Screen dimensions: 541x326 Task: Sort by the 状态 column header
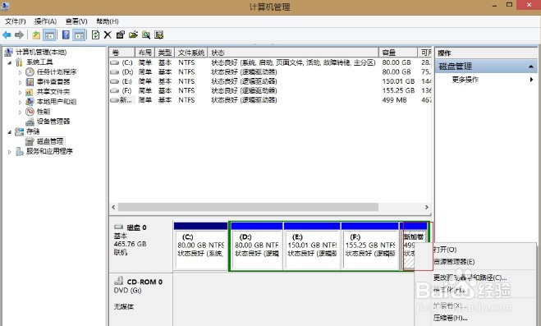(x=293, y=53)
